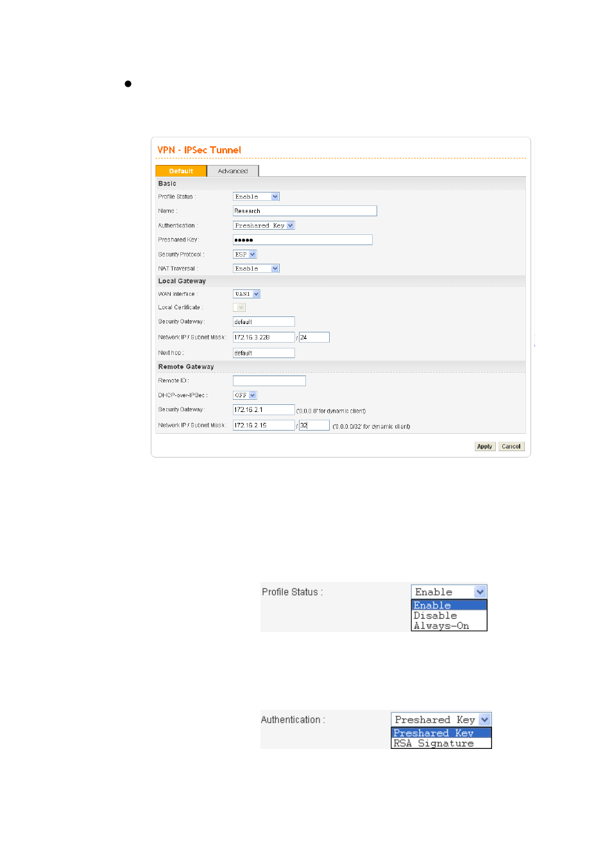Click the disabled Local Certificate dropdown

point(239,307)
